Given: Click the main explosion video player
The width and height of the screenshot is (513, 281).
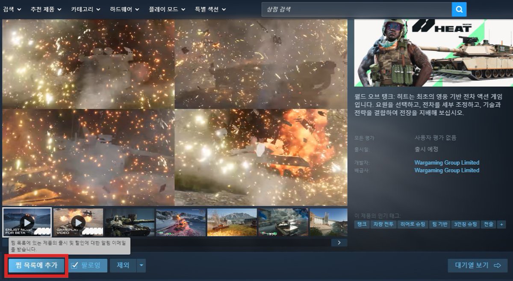Looking at the screenshot, I should click(175, 113).
